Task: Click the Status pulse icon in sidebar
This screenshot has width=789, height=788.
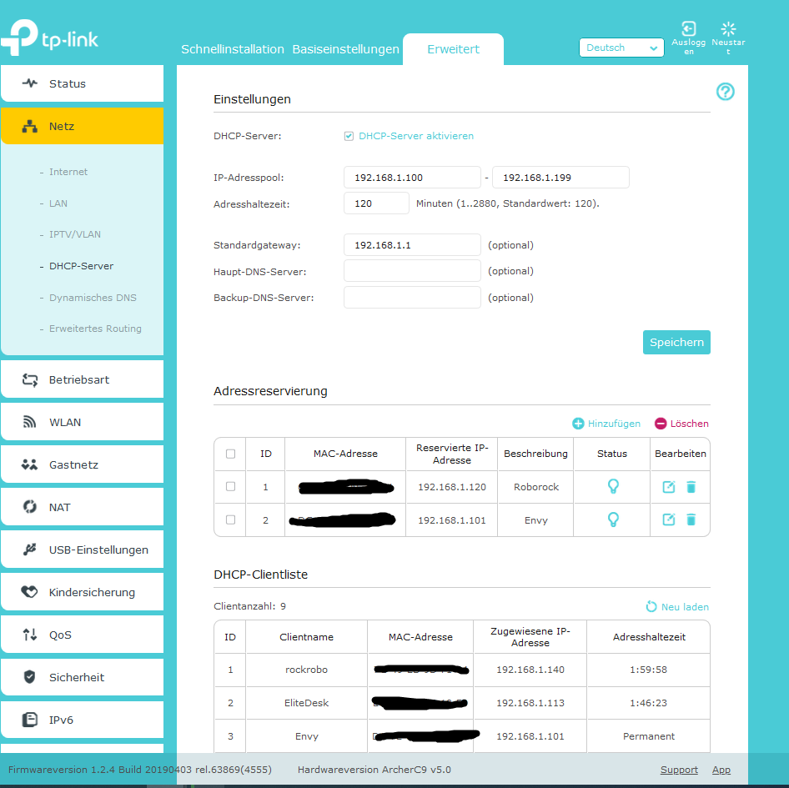Action: [x=30, y=83]
